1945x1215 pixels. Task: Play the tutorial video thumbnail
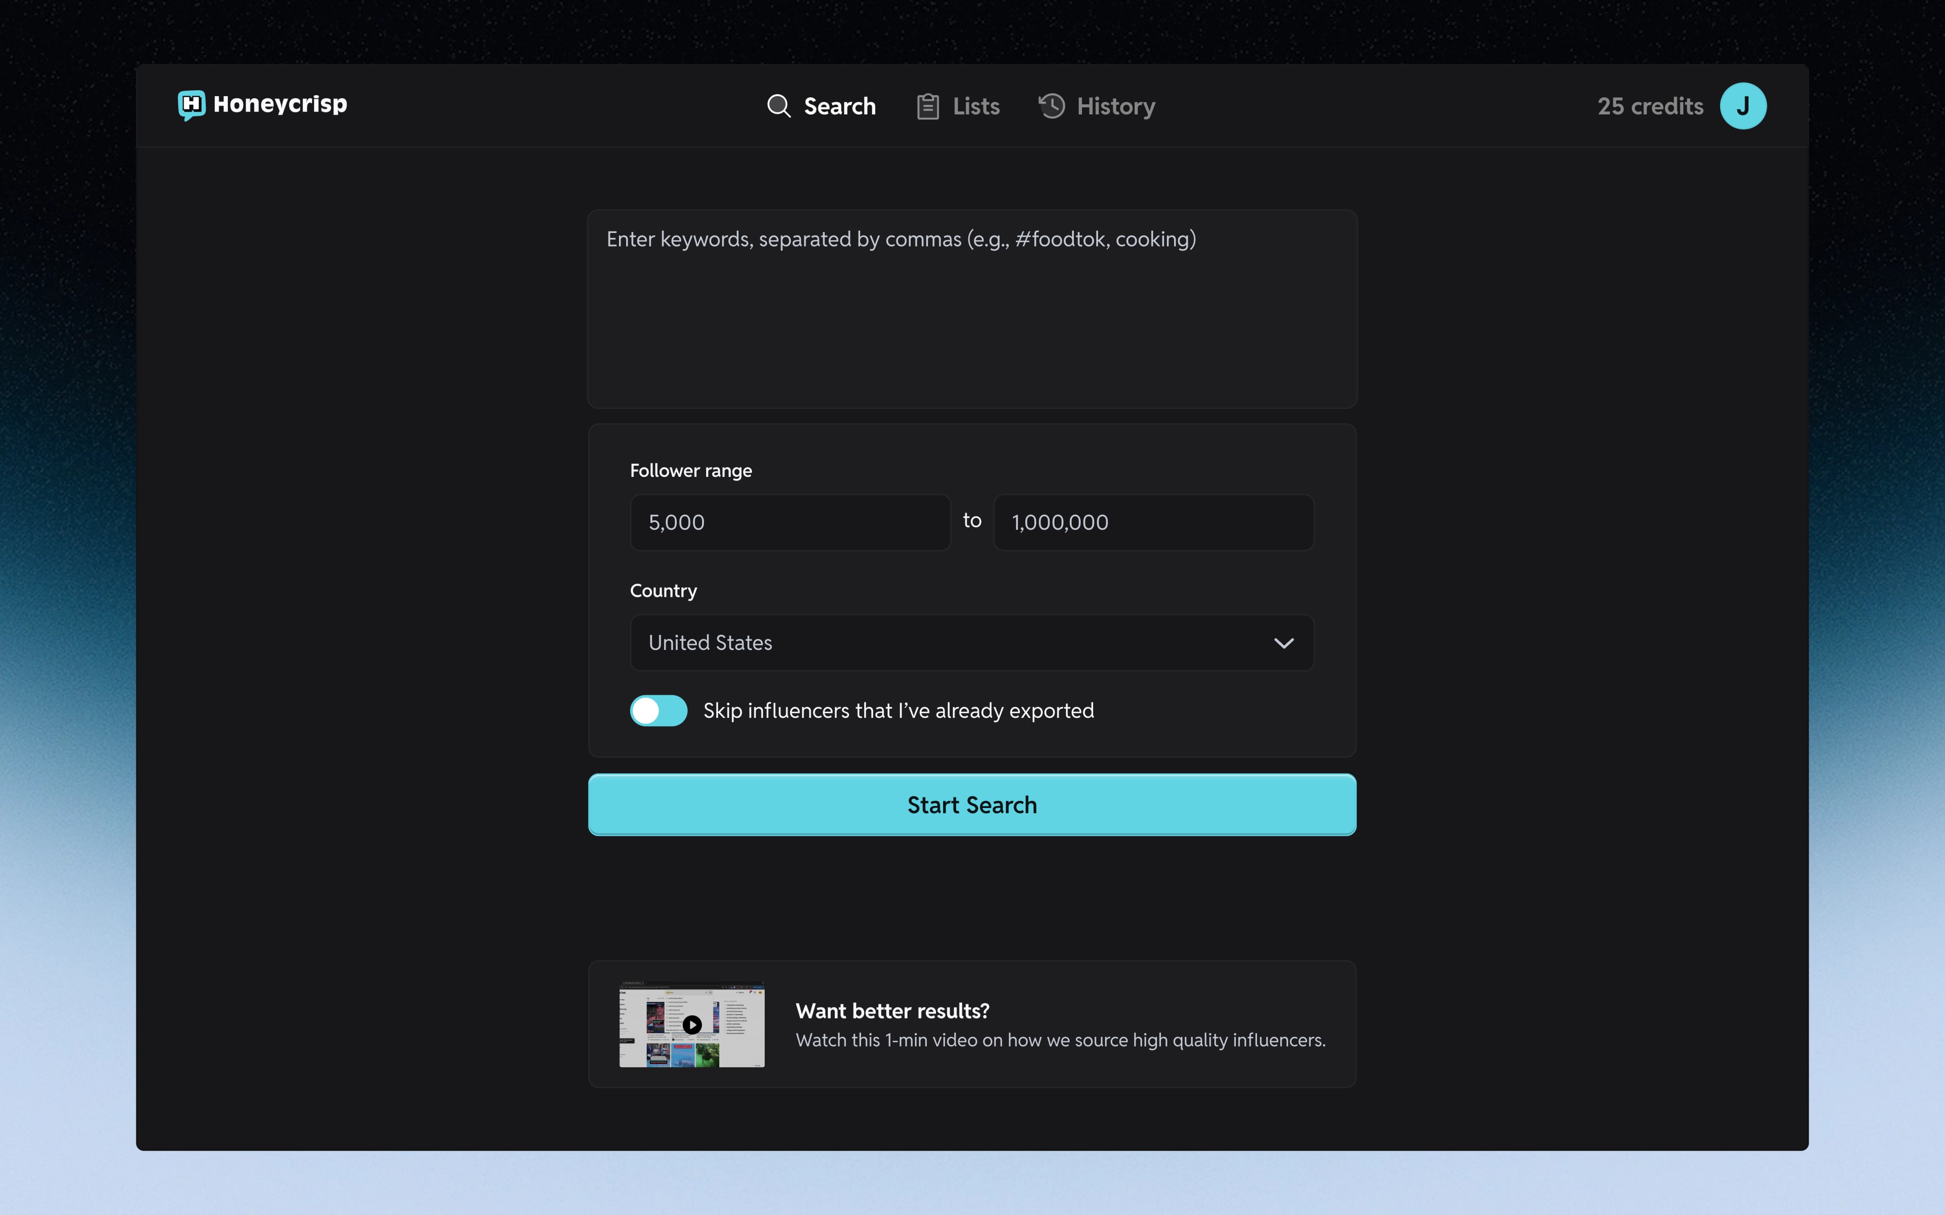click(692, 1024)
